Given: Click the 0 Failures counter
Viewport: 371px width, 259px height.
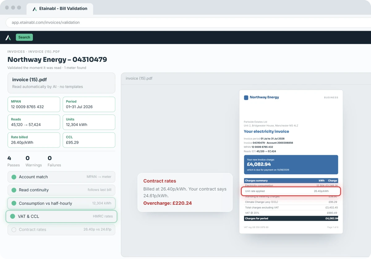Looking at the screenshot, I should click(54, 161).
